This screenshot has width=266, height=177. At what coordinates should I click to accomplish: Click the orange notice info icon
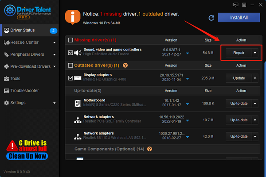pos(73,17)
